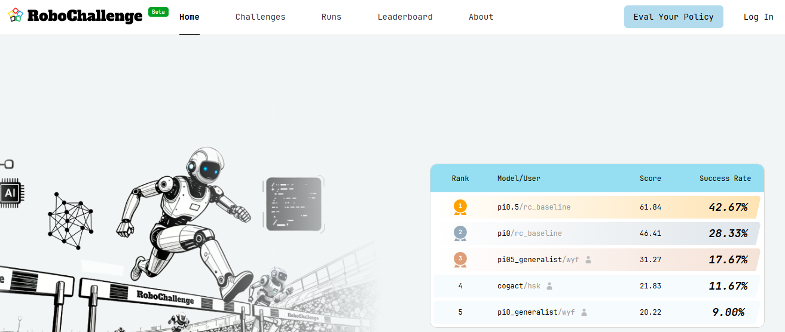Click user icon beside pi0_generalist/wyf
The width and height of the screenshot is (785, 332).
coord(584,312)
